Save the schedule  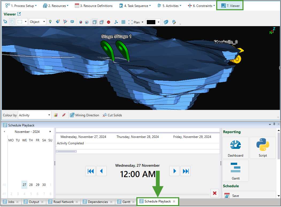249,196
